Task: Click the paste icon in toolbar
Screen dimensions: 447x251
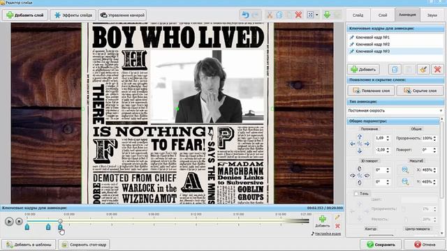Action: [288, 15]
